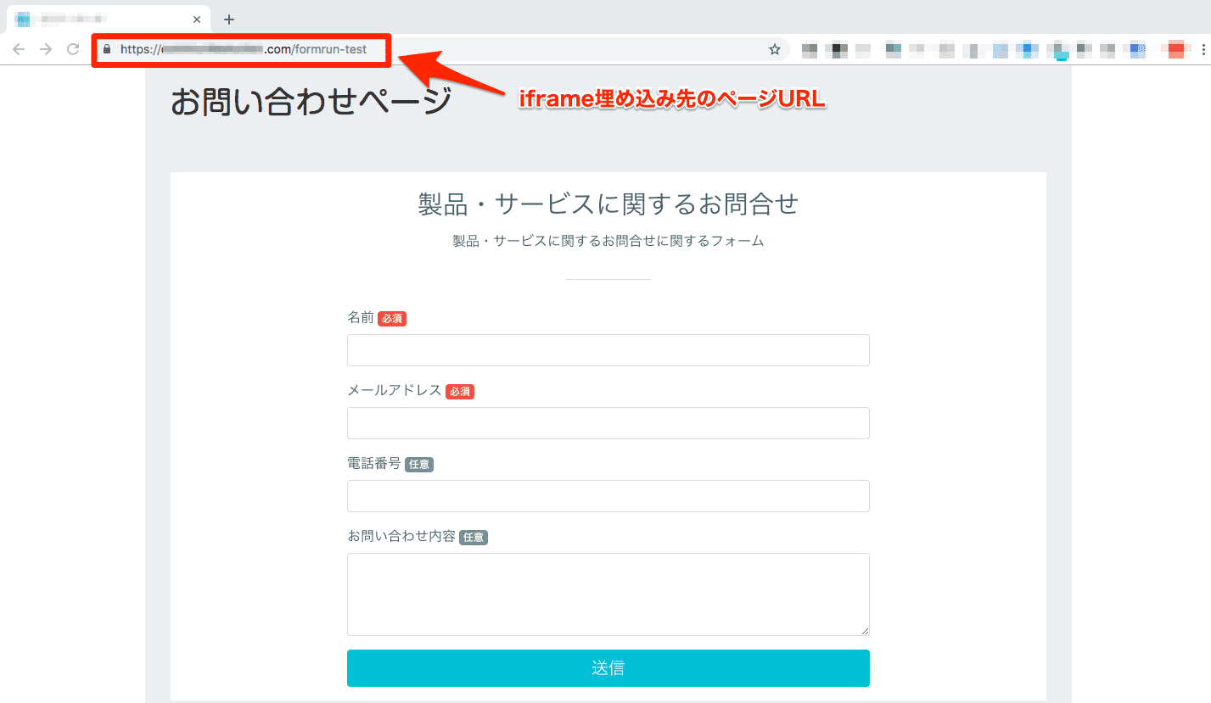The image size is (1211, 703).
Task: Click inside the 名前 name field
Action: point(608,349)
